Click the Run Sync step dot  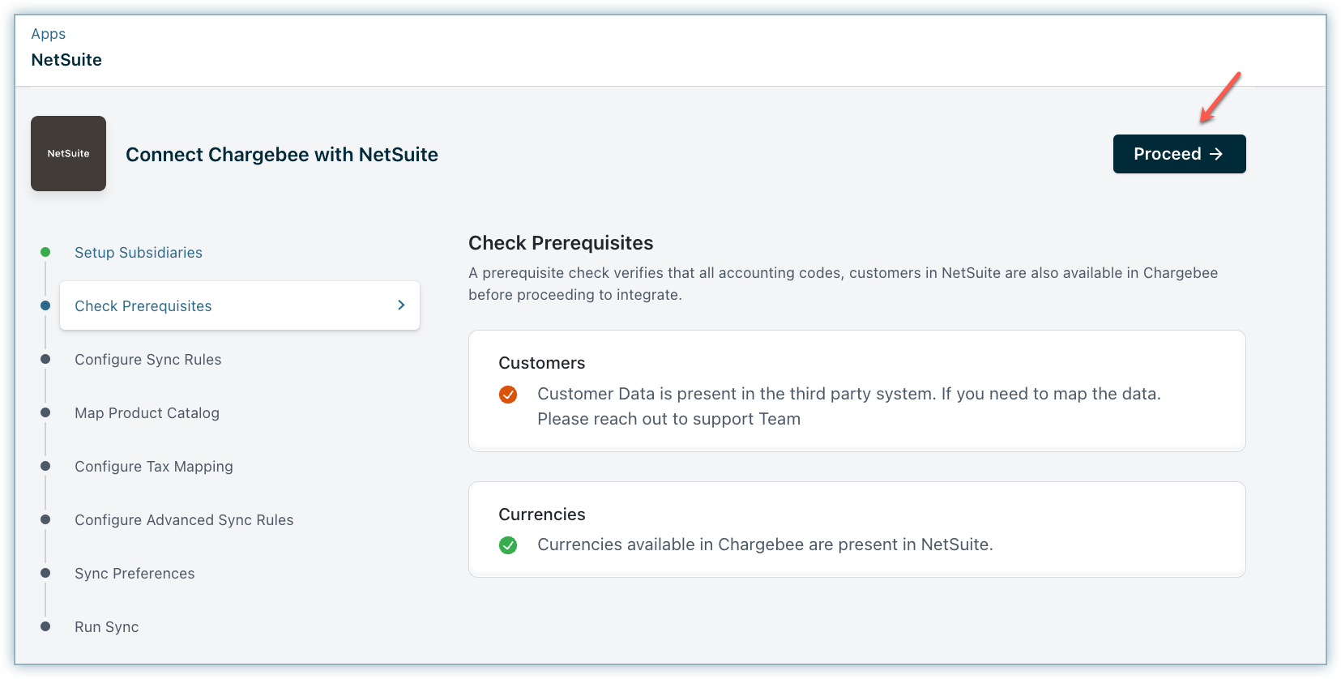click(45, 626)
